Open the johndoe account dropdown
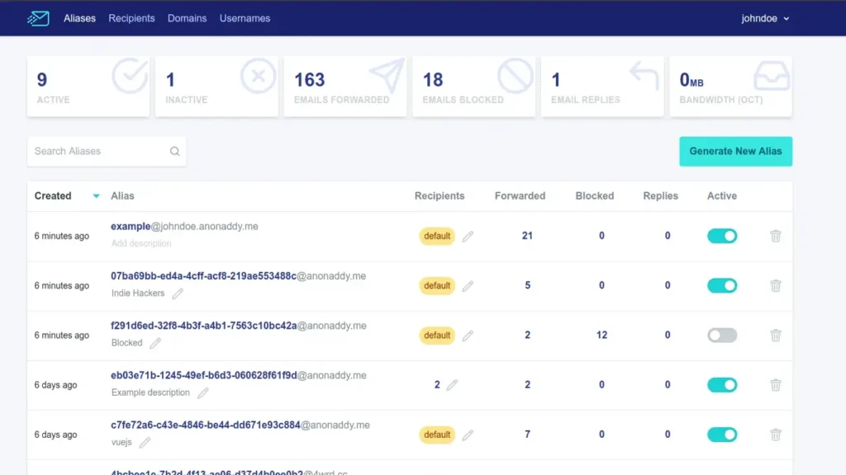This screenshot has width=846, height=475. (765, 18)
